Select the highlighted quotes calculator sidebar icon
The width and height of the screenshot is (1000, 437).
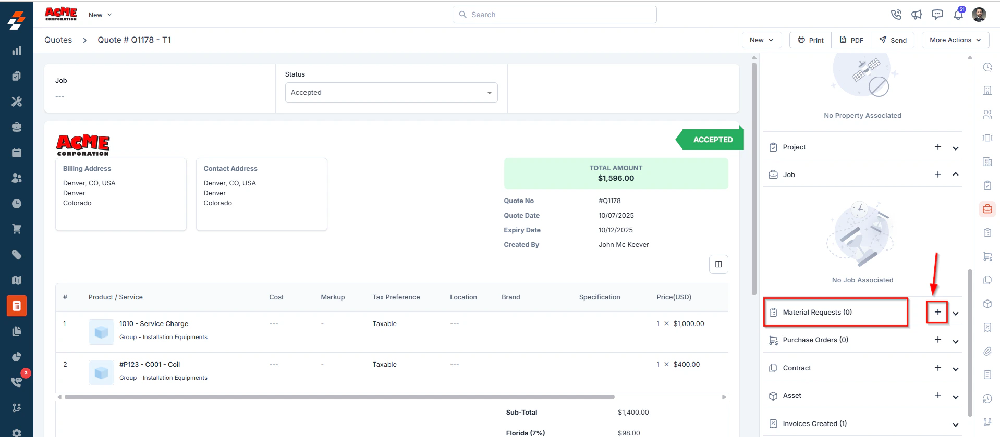click(17, 306)
